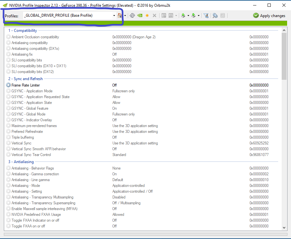The width and height of the screenshot is (291, 239).
Task: Add application to current profile icon
Action: (164, 16)
